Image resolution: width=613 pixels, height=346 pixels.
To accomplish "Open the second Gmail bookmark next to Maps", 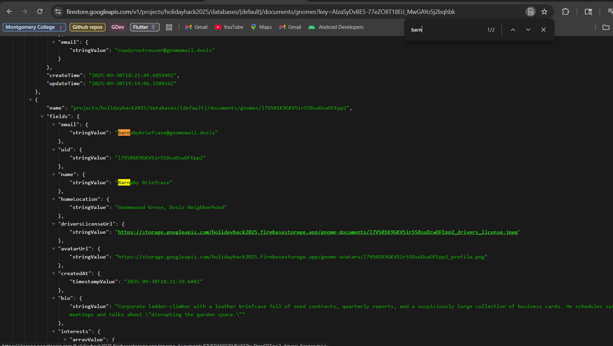I will [290, 27].
